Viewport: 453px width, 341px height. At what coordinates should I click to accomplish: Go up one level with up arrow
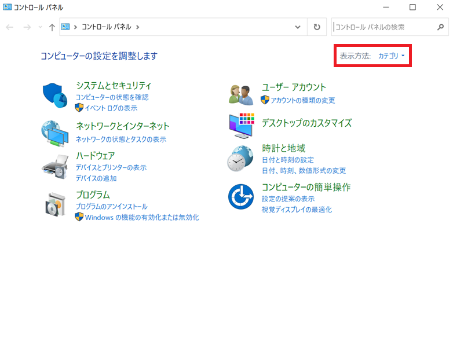pyautogui.click(x=52, y=27)
